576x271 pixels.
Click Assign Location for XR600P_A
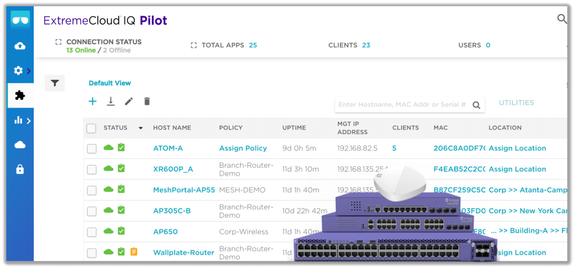pyautogui.click(x=517, y=169)
